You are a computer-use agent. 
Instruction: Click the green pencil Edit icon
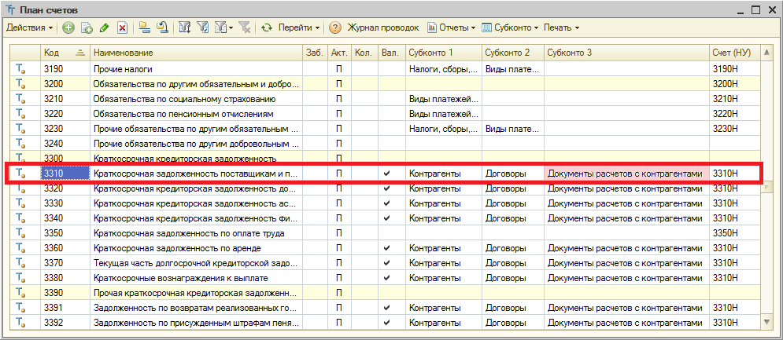pyautogui.click(x=105, y=27)
